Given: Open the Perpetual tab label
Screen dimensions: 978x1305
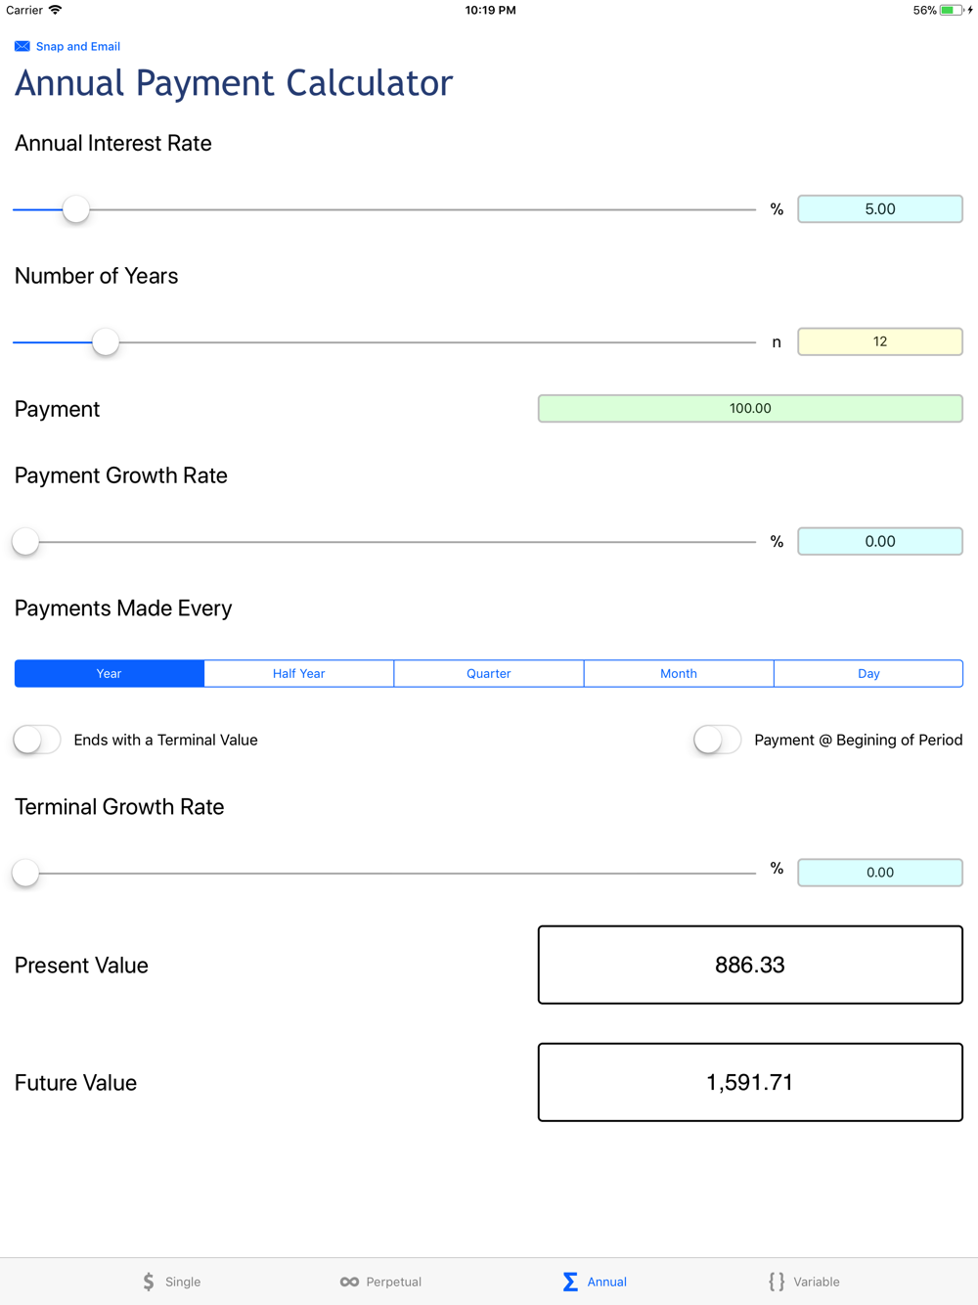Looking at the screenshot, I should (x=393, y=1282).
